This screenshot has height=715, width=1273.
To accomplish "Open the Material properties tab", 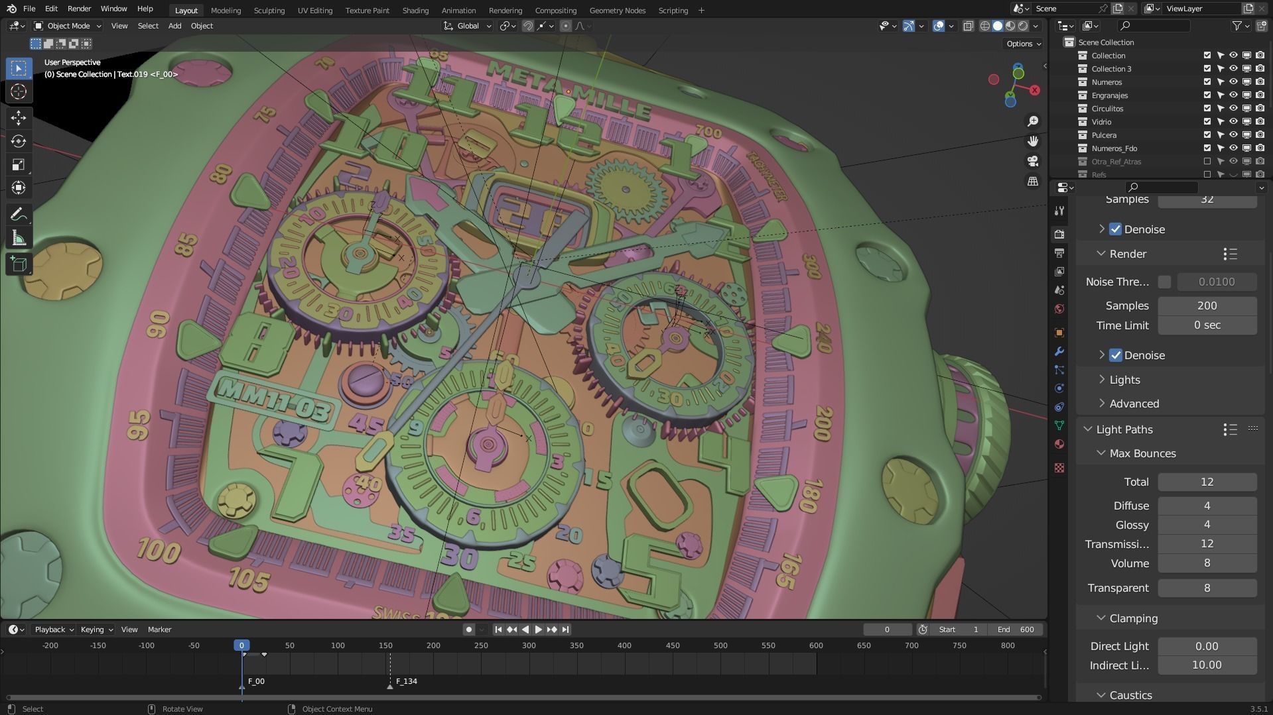I will 1059,444.
